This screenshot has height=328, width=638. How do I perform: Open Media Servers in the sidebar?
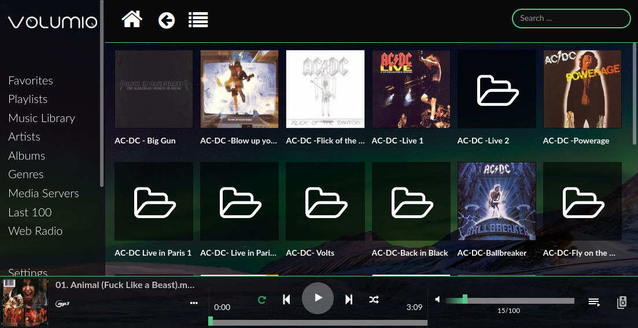pos(43,193)
